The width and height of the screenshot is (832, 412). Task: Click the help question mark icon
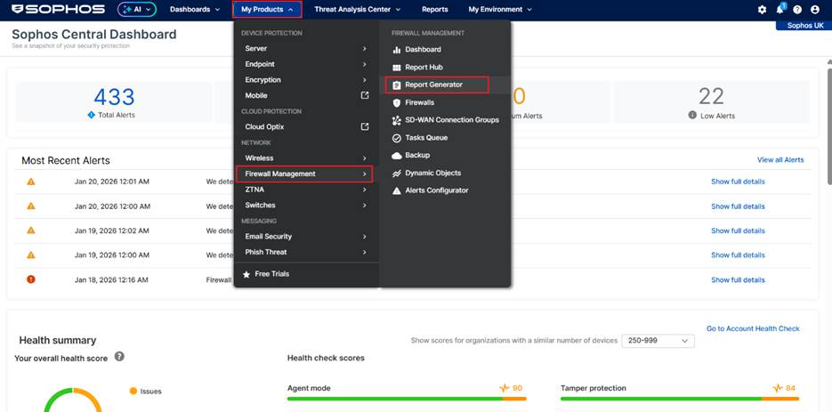point(797,10)
